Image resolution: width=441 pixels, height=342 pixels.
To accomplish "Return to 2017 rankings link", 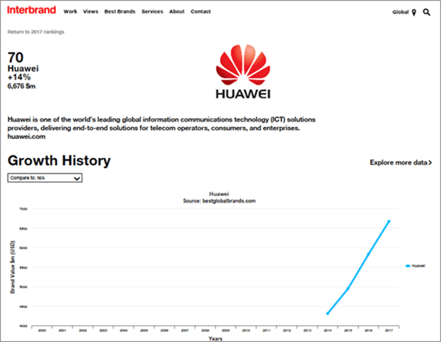I will pyautogui.click(x=36, y=32).
